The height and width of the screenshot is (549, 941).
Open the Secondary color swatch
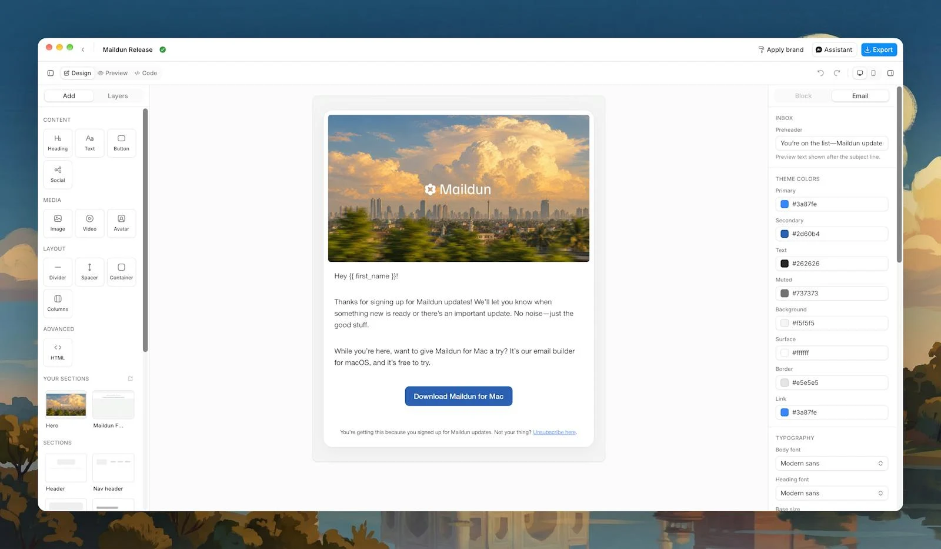tap(785, 234)
